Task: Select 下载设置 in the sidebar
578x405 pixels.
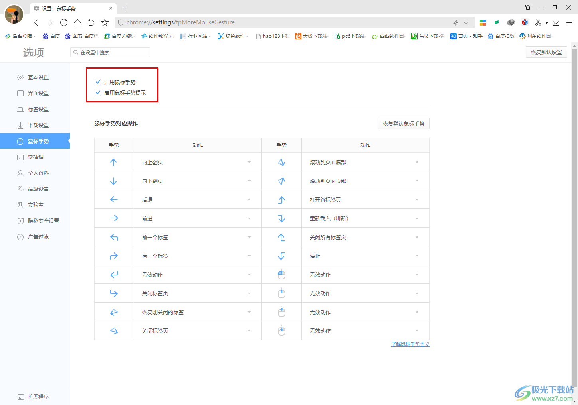Action: click(x=35, y=125)
